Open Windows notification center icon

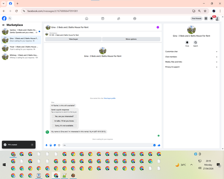[x=219, y=165]
